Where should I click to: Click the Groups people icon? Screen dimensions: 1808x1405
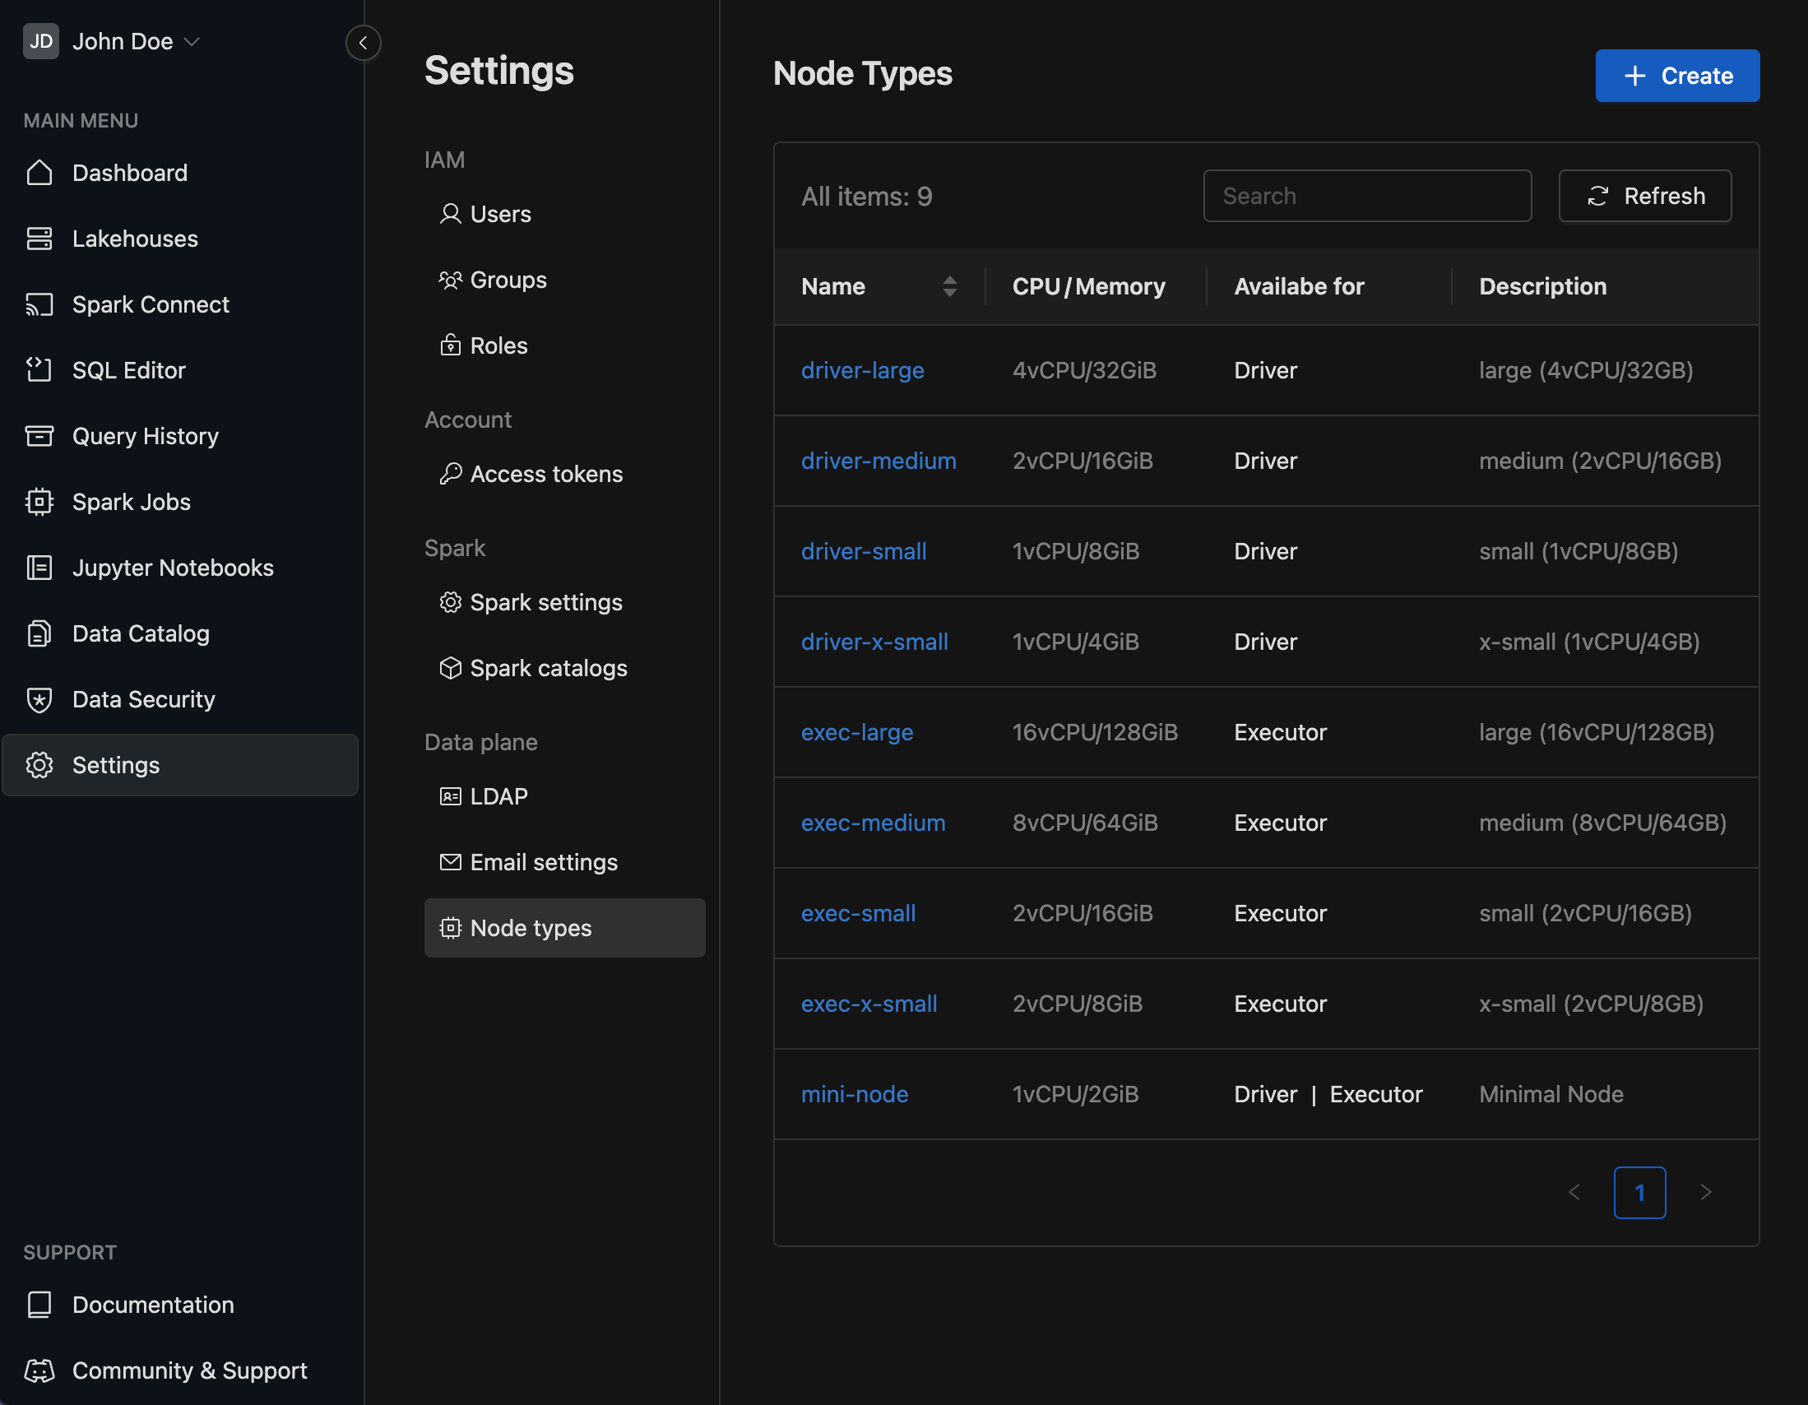[450, 280]
